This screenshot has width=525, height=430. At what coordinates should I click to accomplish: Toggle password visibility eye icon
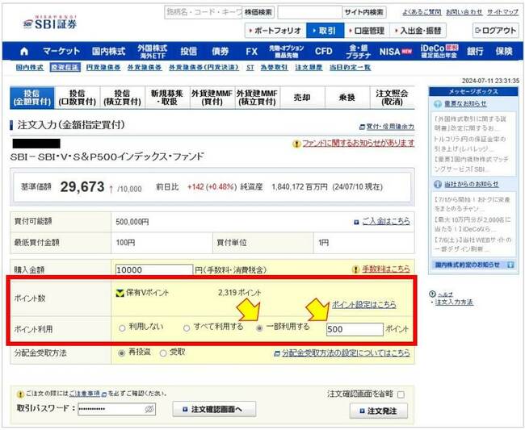(x=149, y=409)
